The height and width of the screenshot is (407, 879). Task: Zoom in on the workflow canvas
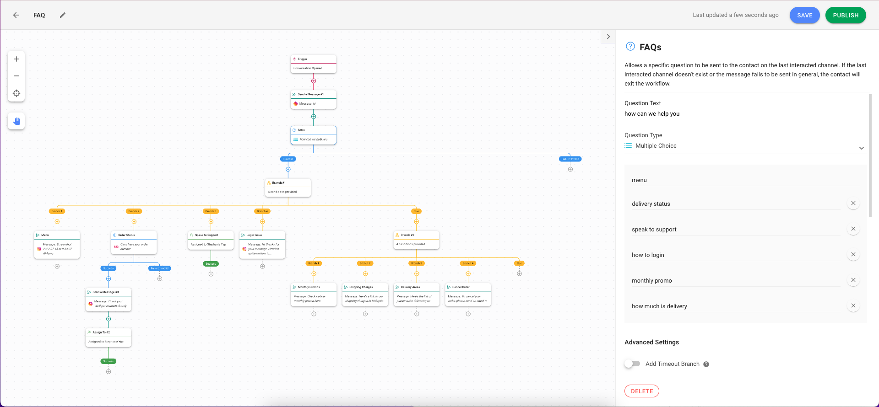click(x=16, y=59)
